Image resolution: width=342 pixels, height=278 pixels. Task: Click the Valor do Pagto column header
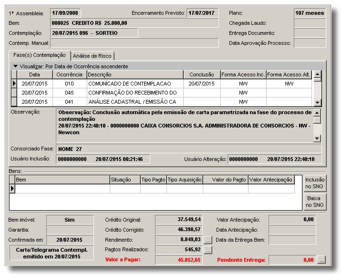226,180
